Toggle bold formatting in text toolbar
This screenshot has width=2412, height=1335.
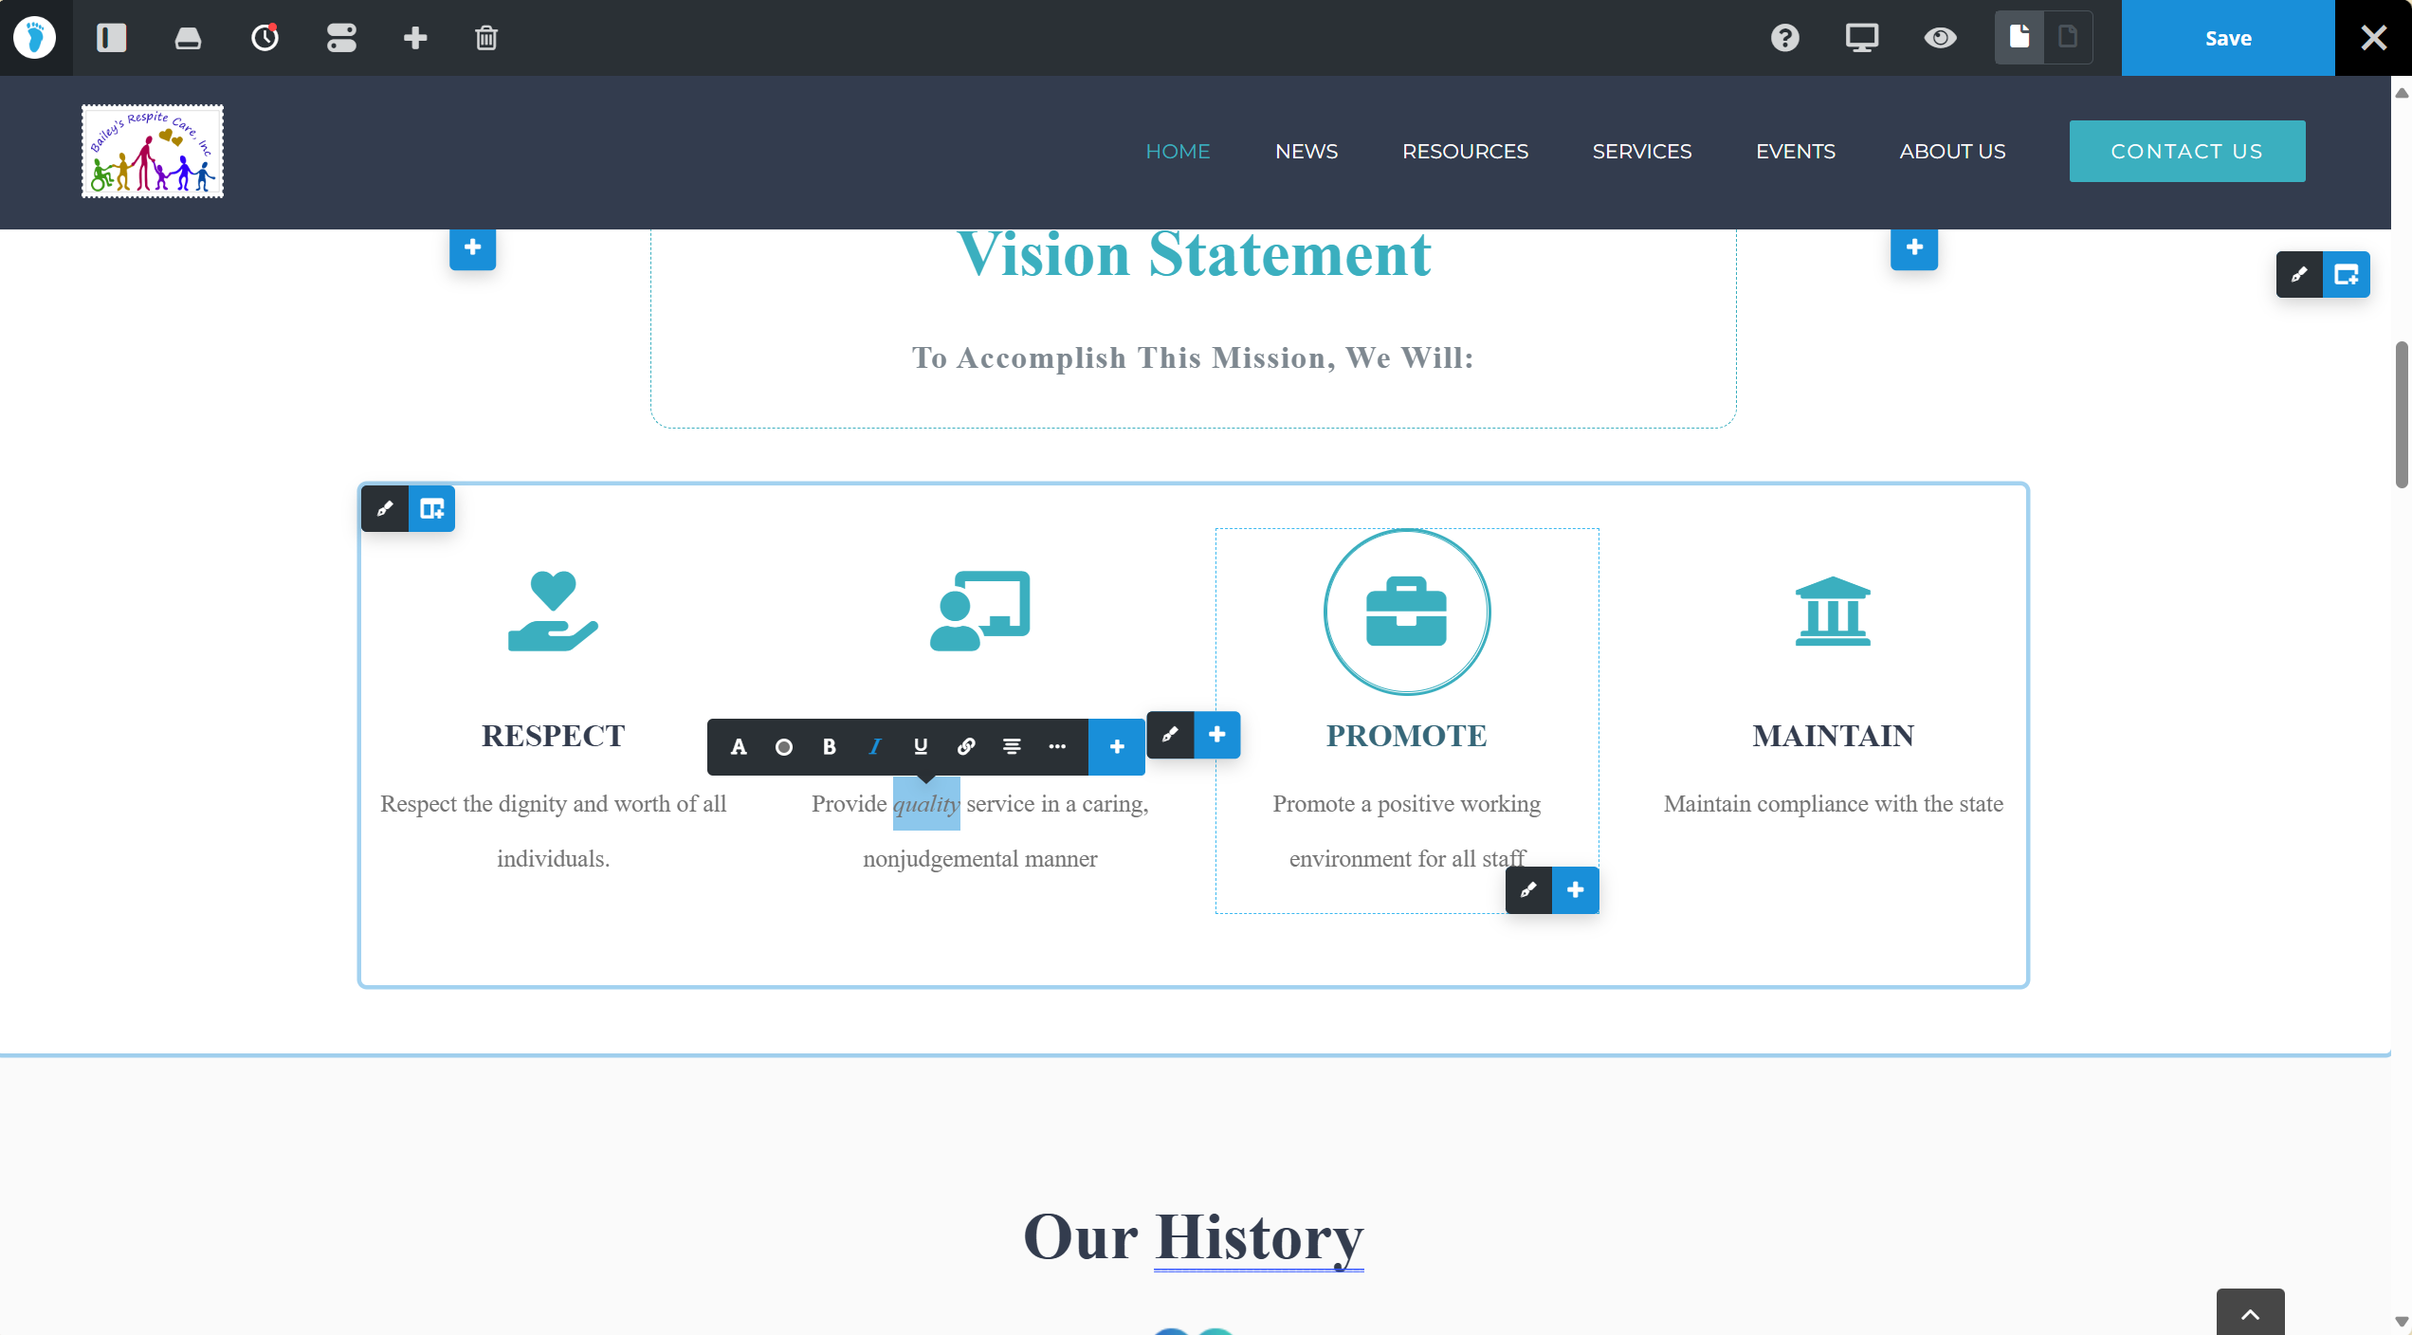coord(829,747)
